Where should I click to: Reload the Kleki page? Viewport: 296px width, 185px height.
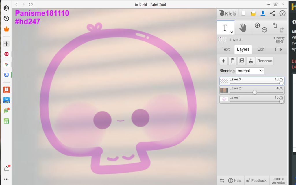[x=31, y=4]
